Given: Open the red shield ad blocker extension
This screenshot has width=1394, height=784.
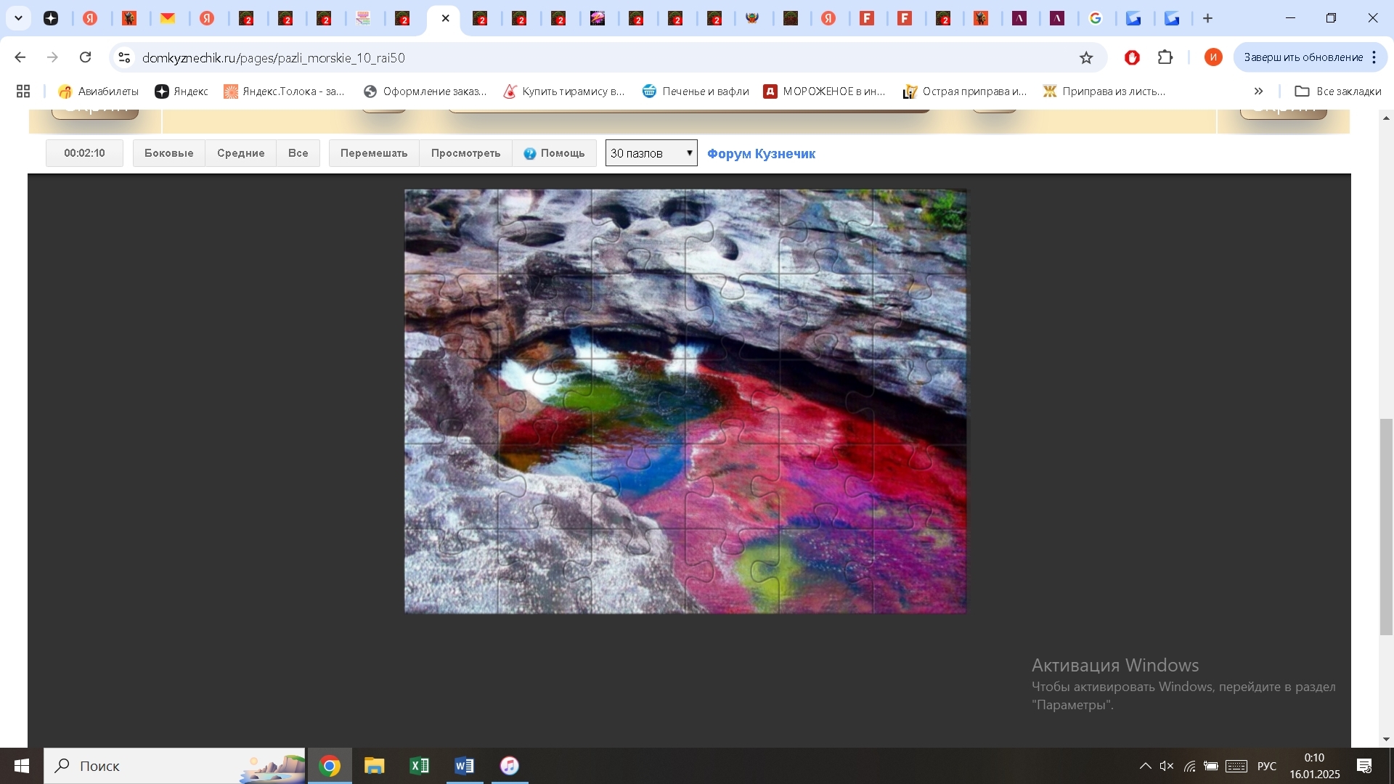Looking at the screenshot, I should pyautogui.click(x=1132, y=57).
